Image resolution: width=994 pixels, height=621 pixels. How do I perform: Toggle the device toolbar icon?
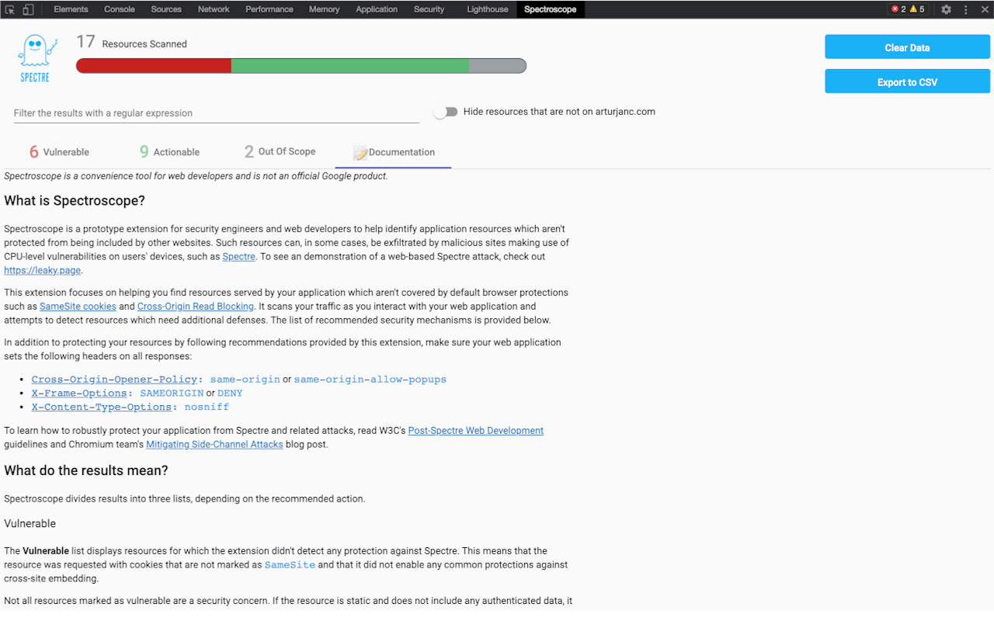(28, 9)
